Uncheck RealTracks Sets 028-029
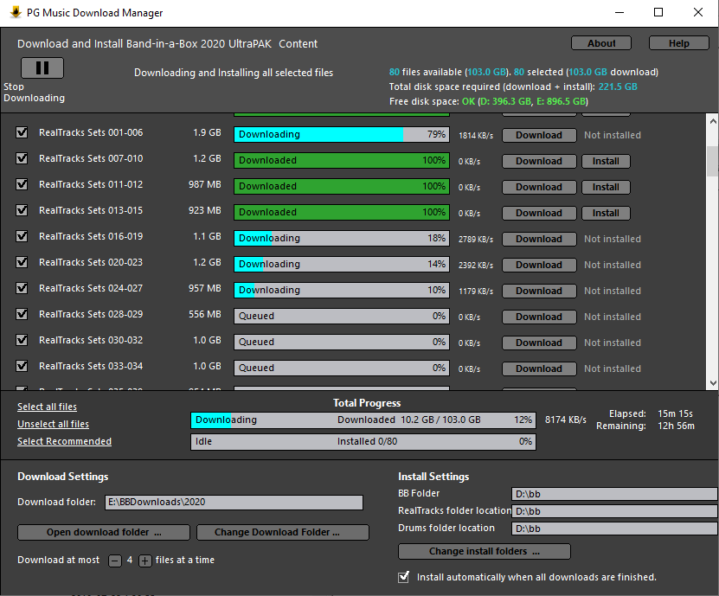 [22, 314]
